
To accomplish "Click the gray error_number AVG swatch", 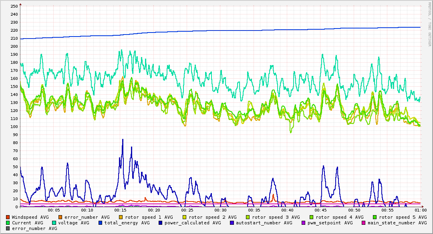I will coord(8,228).
